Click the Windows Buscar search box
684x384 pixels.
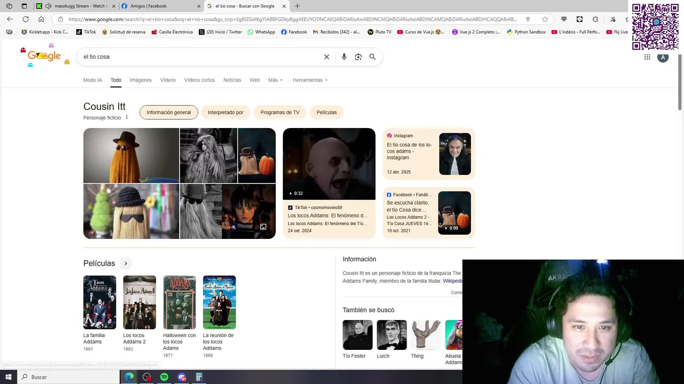68,377
